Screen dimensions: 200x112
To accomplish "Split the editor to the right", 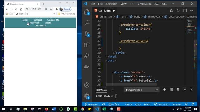I will (185, 11).
